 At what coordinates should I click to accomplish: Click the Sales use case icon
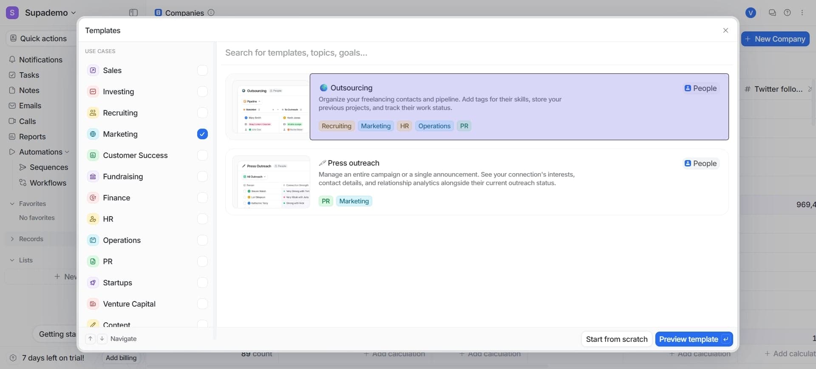(x=93, y=70)
